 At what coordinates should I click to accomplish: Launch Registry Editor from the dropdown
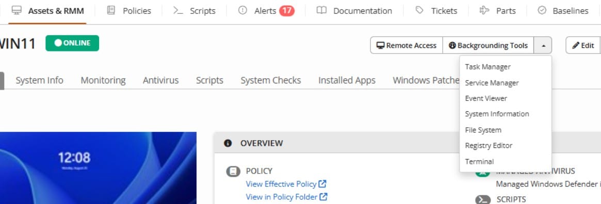click(x=489, y=145)
